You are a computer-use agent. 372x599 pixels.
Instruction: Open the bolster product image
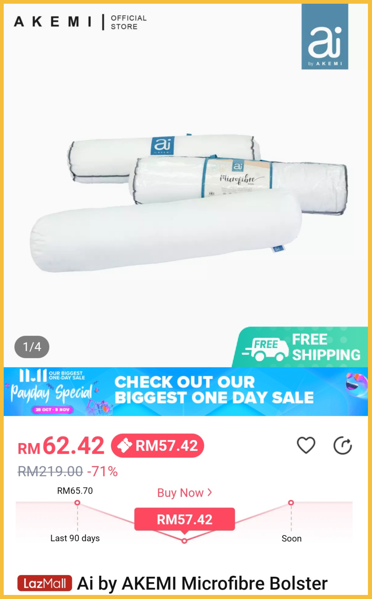tap(188, 202)
